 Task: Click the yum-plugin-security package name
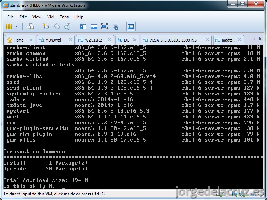click(37, 129)
